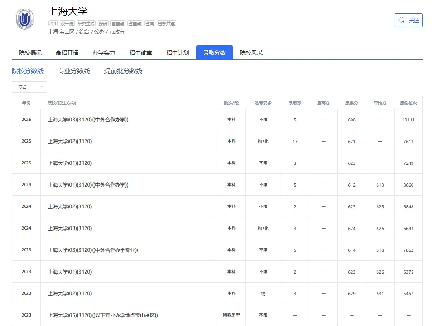Click lowest rank value 10111
The height and width of the screenshot is (326, 438).
(408, 120)
